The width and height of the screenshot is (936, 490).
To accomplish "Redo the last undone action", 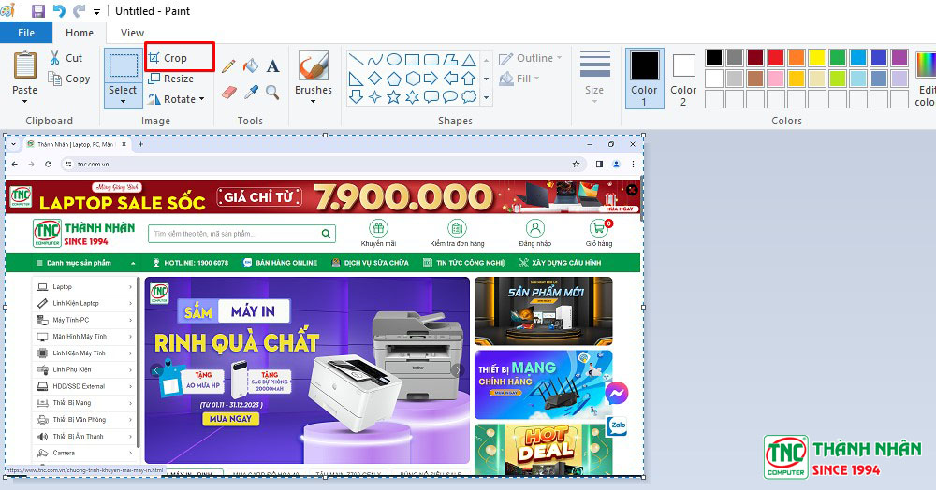I will [79, 10].
